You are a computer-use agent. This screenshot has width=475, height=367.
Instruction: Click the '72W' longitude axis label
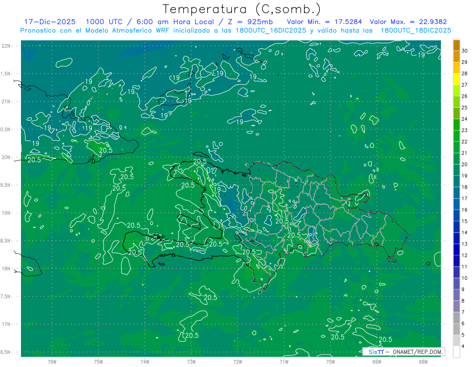[237, 361]
